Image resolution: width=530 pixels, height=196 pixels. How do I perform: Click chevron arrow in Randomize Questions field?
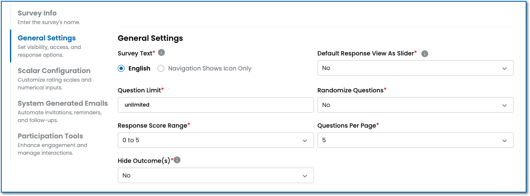point(505,105)
